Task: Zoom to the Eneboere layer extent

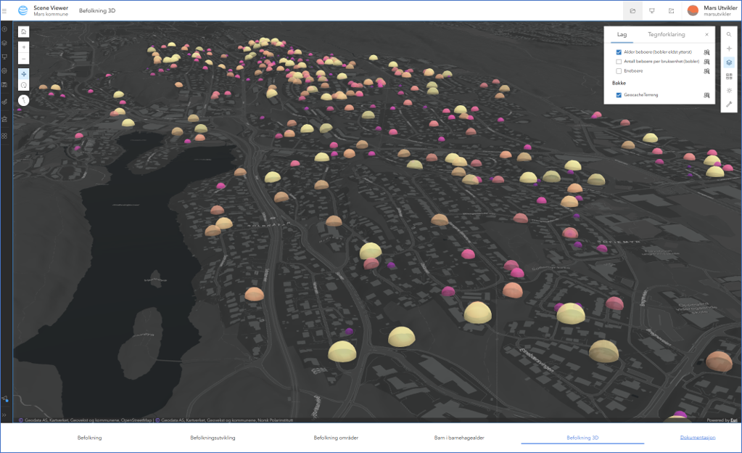Action: click(706, 71)
